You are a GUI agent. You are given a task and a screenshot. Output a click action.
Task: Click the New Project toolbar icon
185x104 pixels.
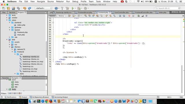[8, 8]
